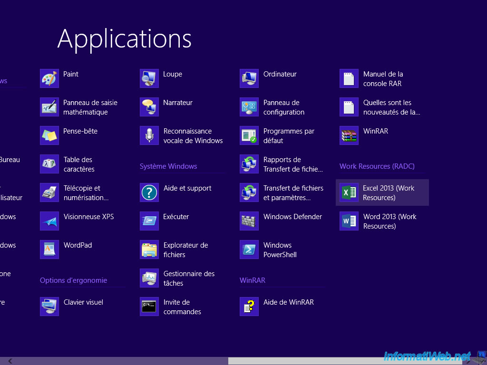
Task: Open the Paint palette icon
Action: click(49, 78)
